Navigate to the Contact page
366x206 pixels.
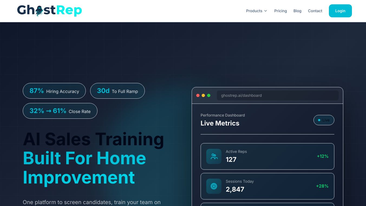315,11
